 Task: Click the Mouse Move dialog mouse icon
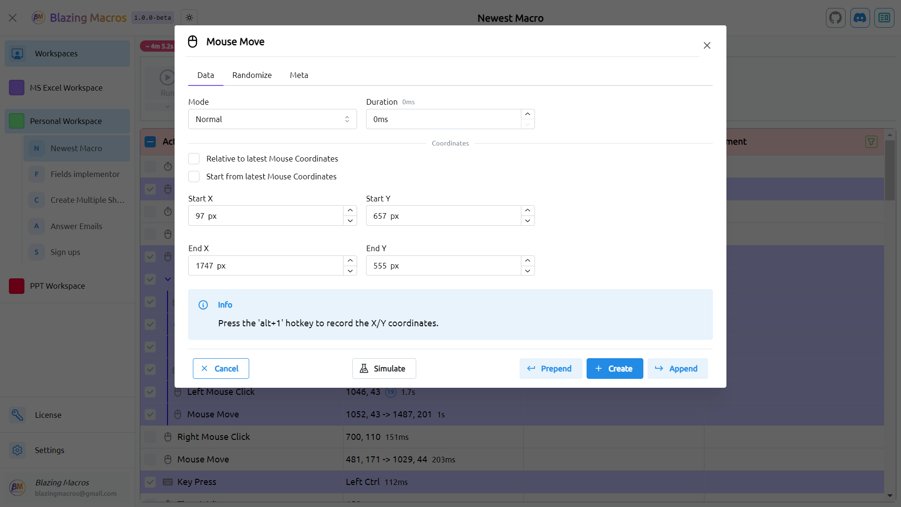pos(193,42)
